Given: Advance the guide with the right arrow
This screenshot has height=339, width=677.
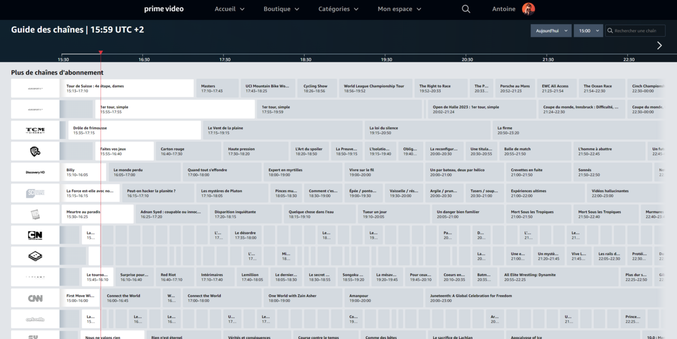Looking at the screenshot, I should 660,46.
